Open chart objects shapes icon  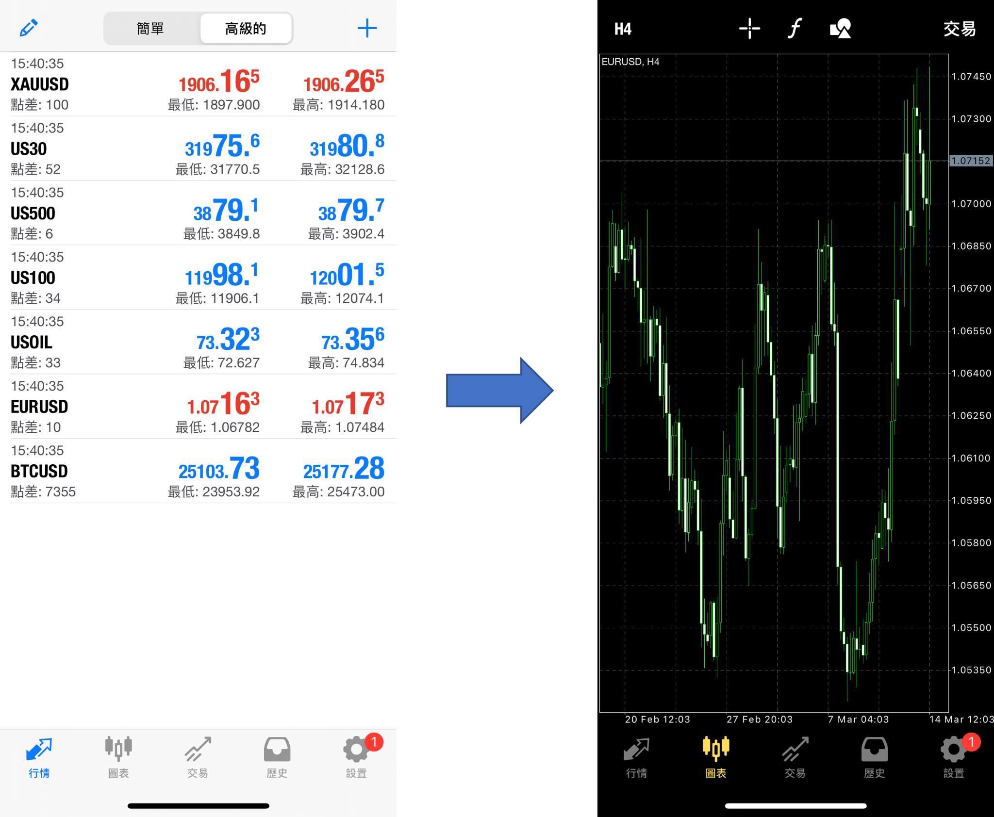(841, 28)
